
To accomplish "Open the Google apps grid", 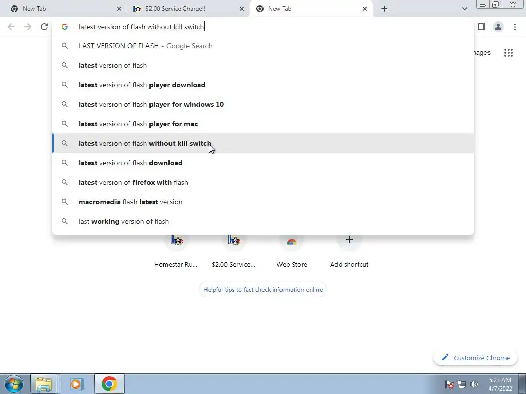I will [x=508, y=53].
